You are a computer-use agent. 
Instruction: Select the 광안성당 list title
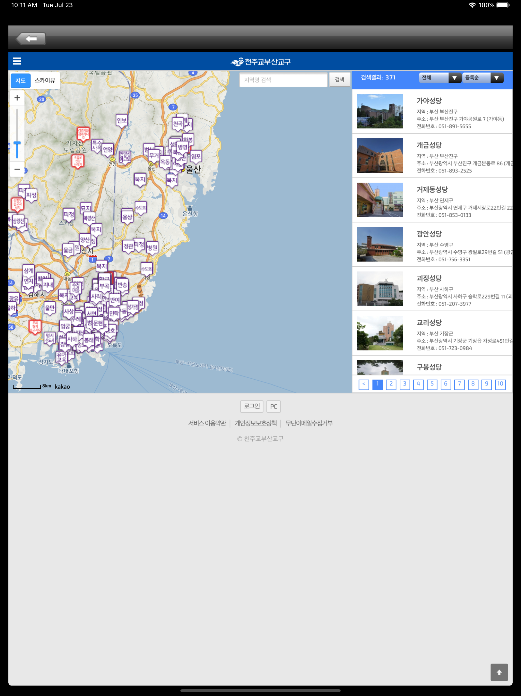[429, 234]
